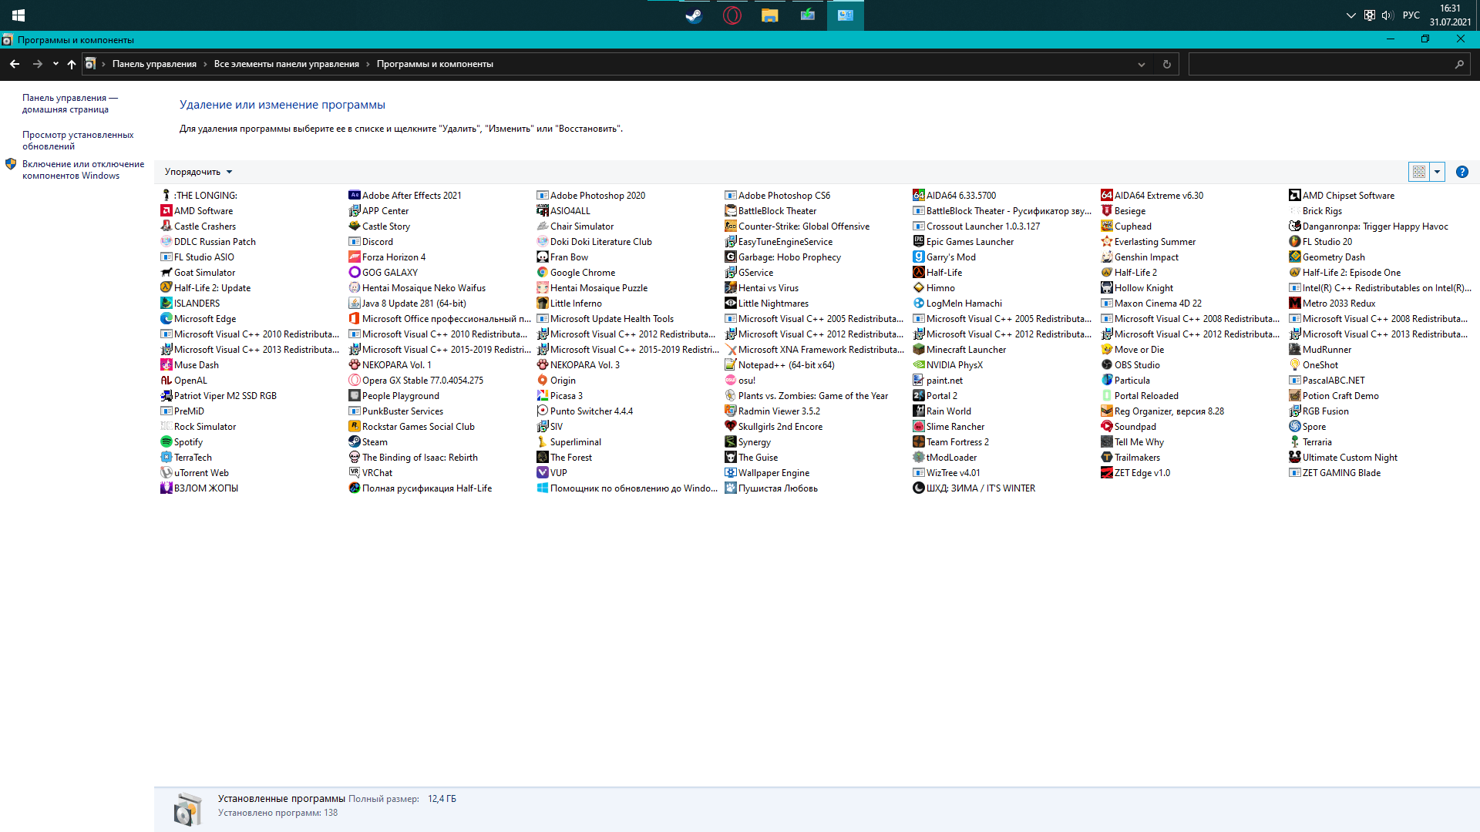Click navigation back arrow button
1480x832 pixels.
(14, 64)
